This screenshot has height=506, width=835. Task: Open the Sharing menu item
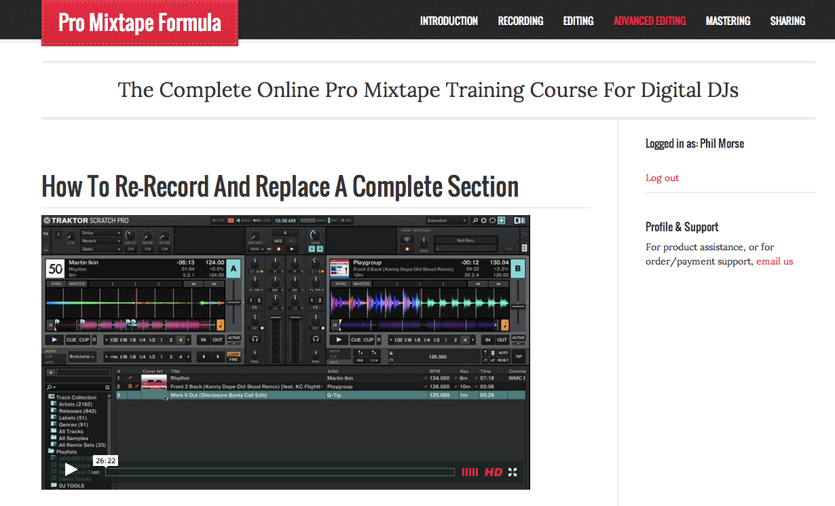[x=787, y=21]
